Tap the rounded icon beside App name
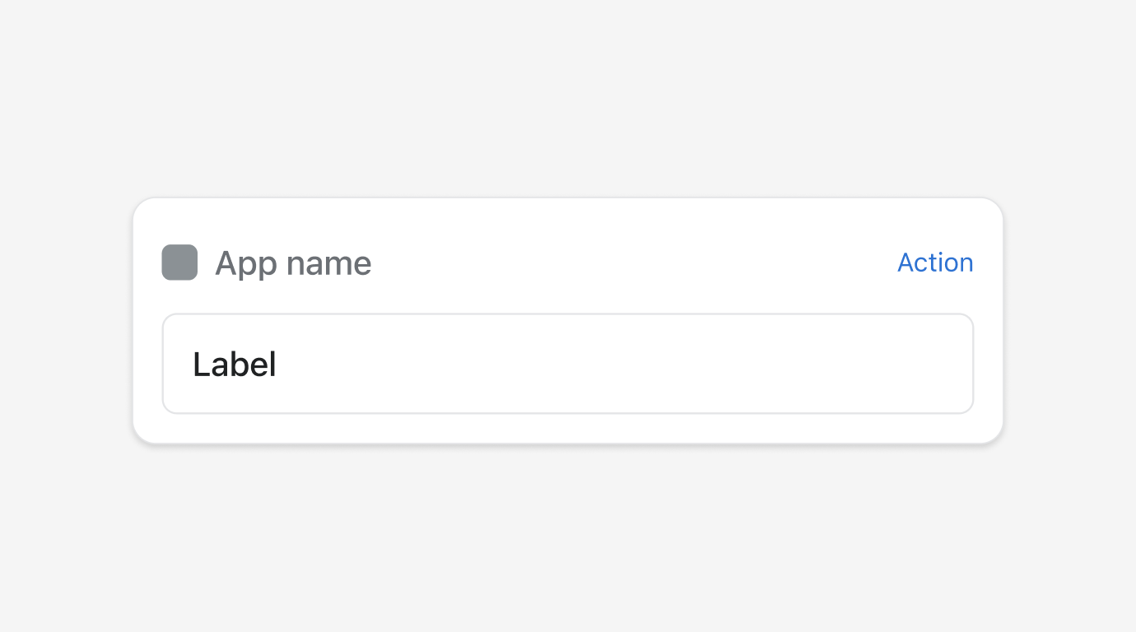This screenshot has width=1136, height=632. [x=179, y=263]
